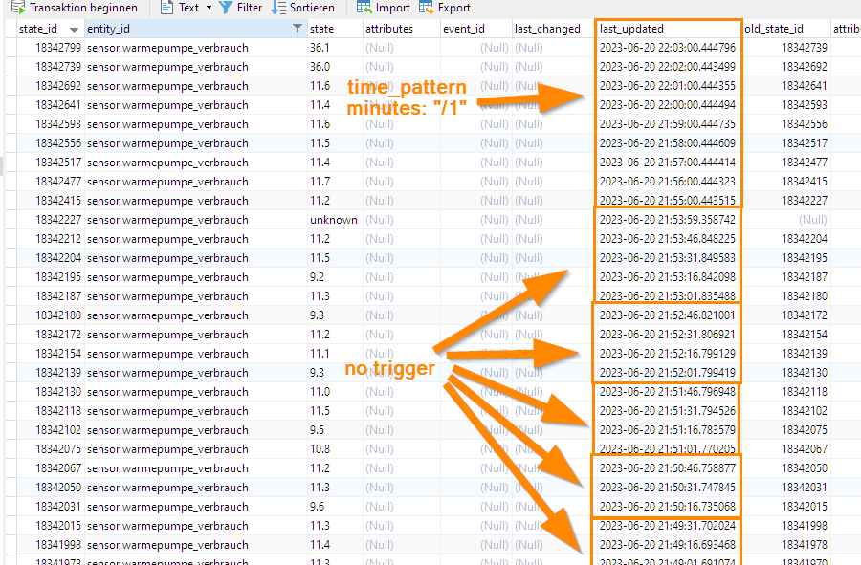
Task: Select the last_updated column header
Action: [x=668, y=29]
